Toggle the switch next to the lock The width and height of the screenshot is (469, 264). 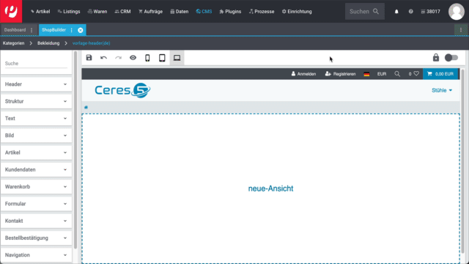coord(451,57)
